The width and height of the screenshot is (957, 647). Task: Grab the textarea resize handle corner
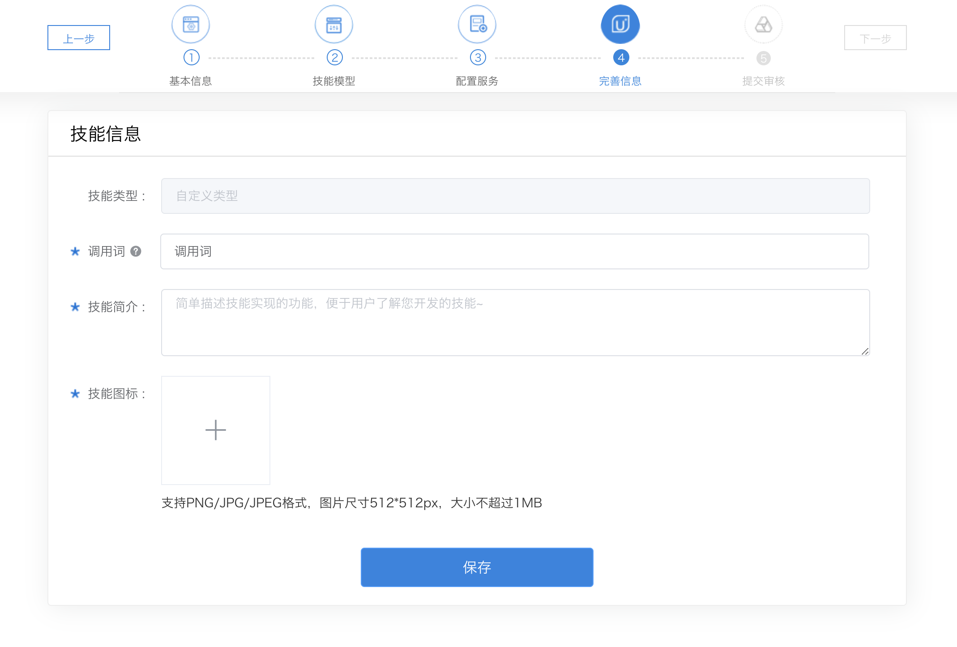[865, 352]
